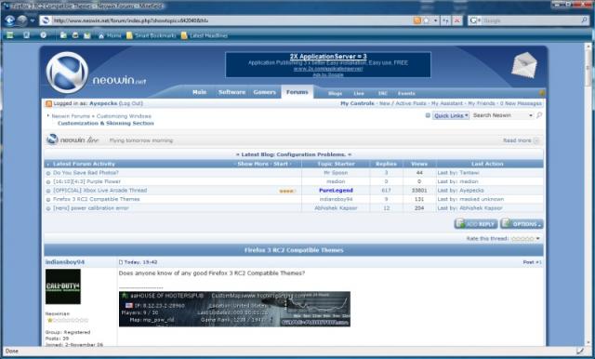Click the vertical page scrollbar
This screenshot has width=595, height=359.
point(588,193)
